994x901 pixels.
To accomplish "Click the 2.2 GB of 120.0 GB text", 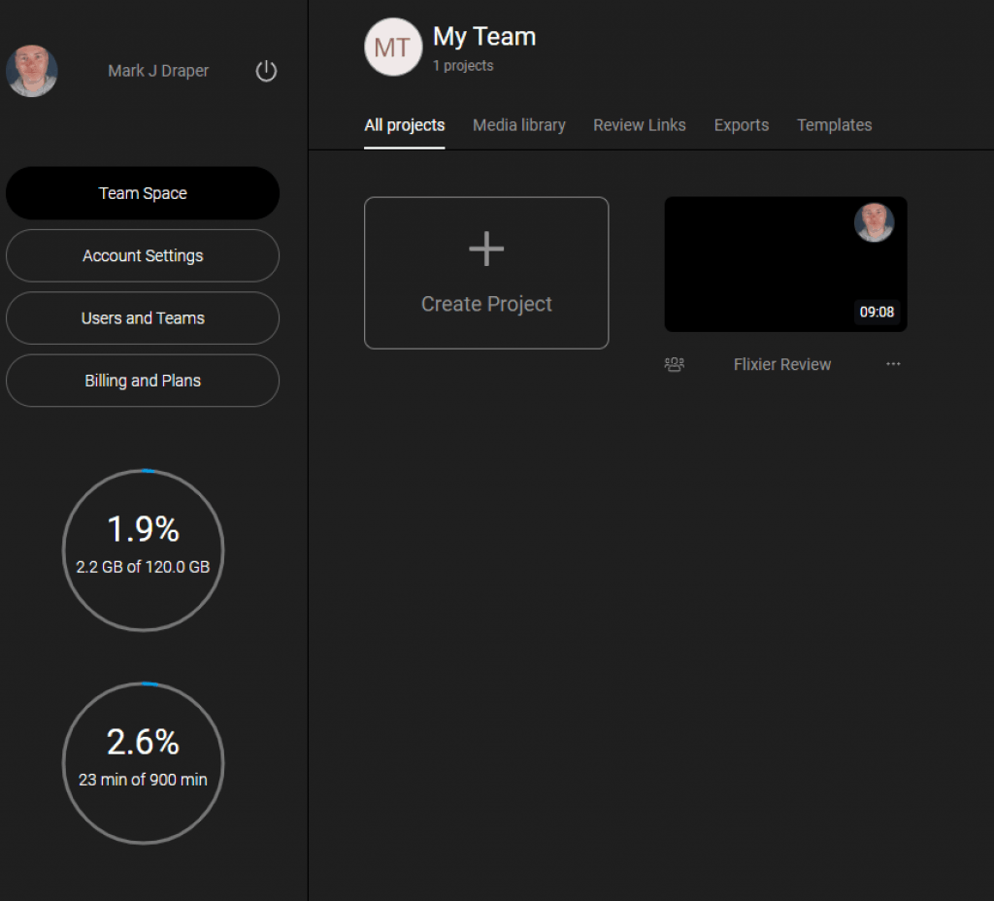I will [143, 567].
